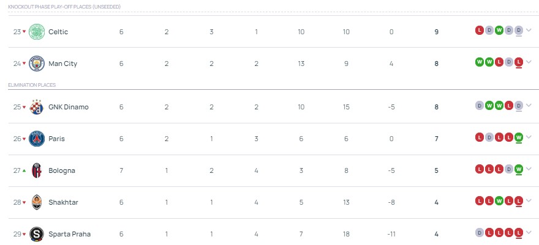Click Paris's latest green win badge
539x245 pixels.
518,137
